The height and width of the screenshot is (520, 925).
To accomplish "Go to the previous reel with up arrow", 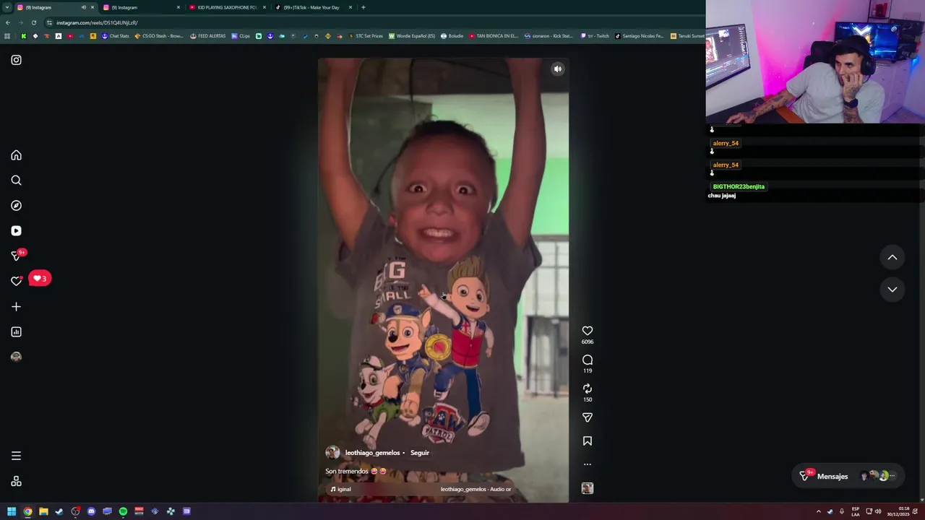I will [892, 258].
